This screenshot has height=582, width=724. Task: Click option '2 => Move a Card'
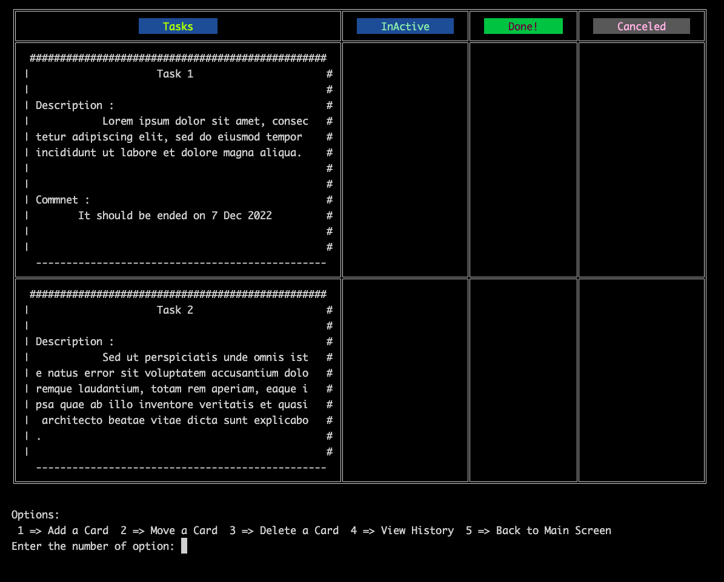point(169,531)
